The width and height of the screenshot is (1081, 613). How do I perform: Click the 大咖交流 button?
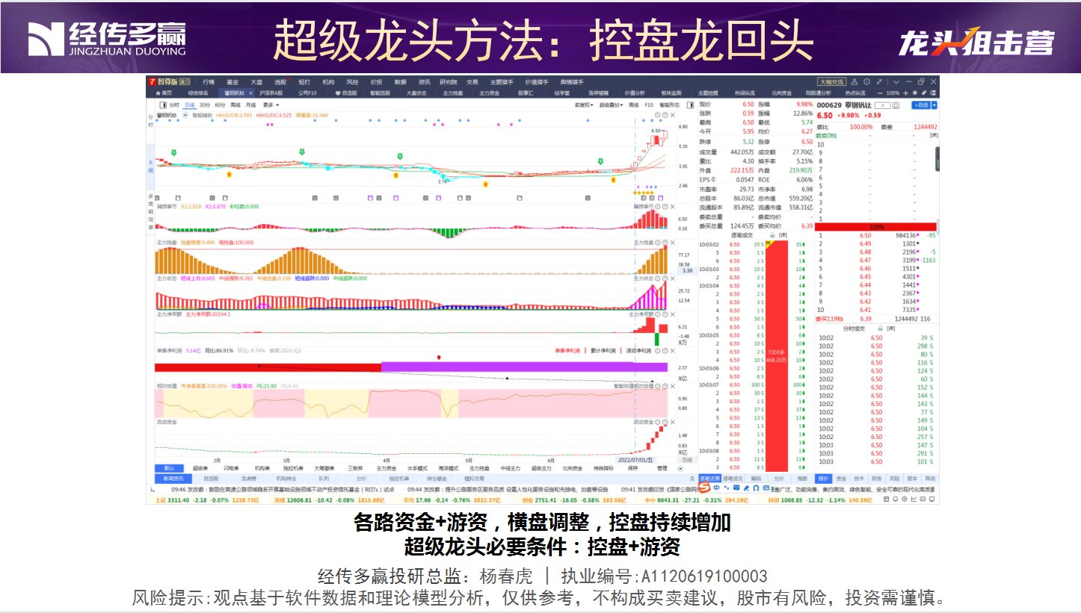831,82
